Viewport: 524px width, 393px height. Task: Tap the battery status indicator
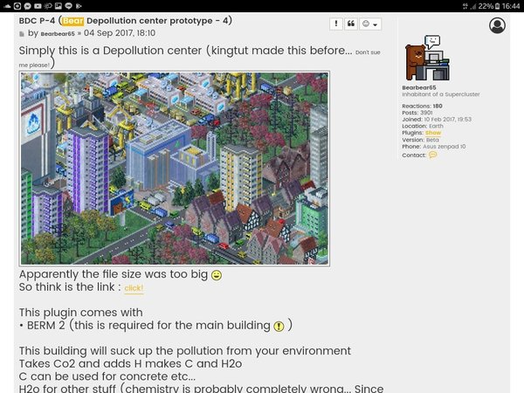tap(497, 6)
